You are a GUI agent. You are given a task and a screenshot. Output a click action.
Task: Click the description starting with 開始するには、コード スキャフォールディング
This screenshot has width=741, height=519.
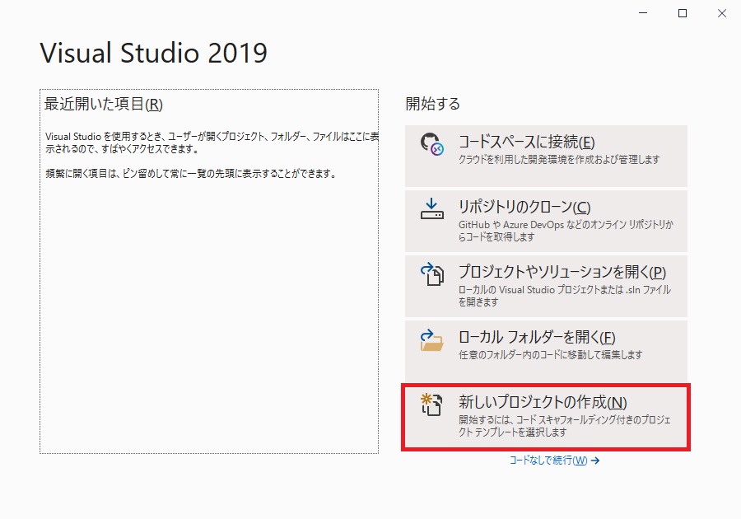coord(565,425)
